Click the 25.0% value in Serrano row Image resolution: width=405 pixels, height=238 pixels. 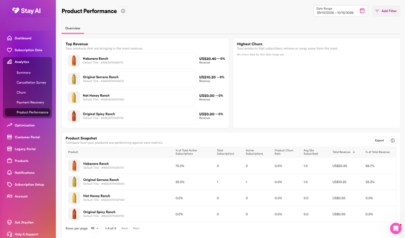pos(180,182)
